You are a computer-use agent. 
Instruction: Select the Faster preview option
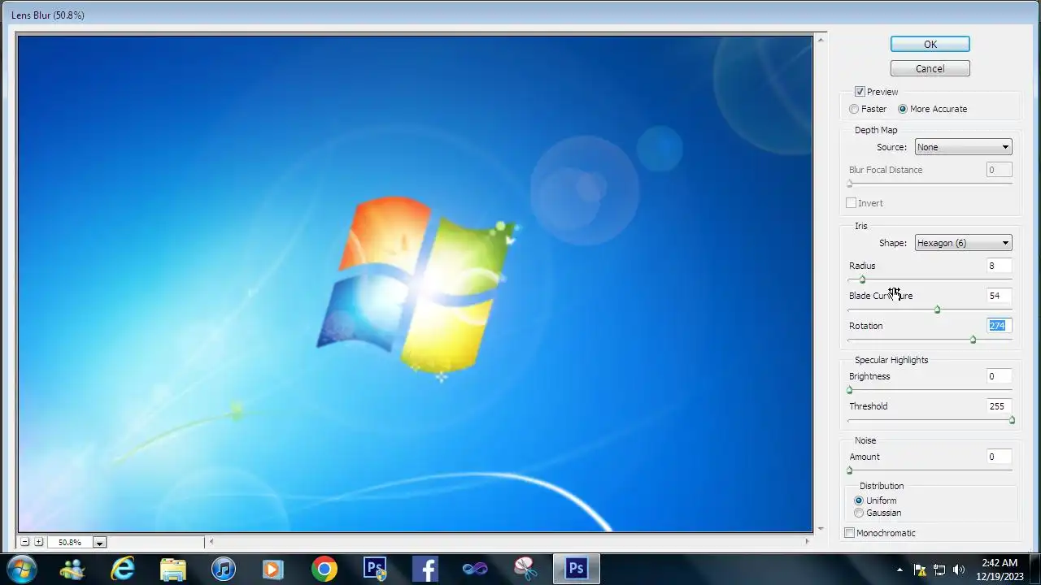(x=854, y=109)
